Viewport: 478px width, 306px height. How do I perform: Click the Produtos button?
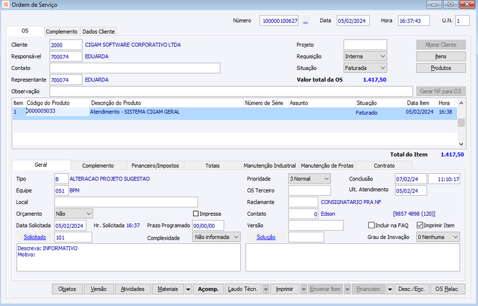[441, 68]
